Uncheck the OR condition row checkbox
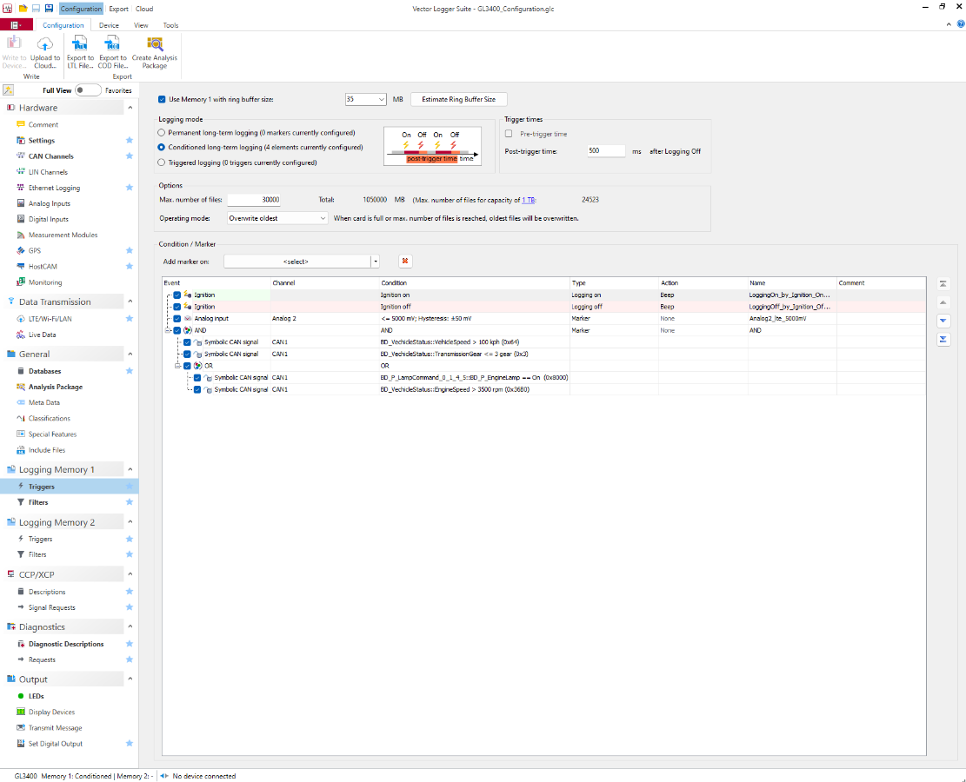966x782 pixels. pyautogui.click(x=187, y=366)
